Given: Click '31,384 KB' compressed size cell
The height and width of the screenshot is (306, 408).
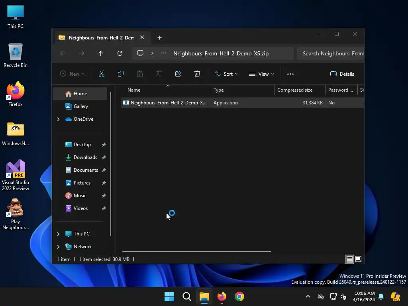Looking at the screenshot, I should [x=312, y=103].
